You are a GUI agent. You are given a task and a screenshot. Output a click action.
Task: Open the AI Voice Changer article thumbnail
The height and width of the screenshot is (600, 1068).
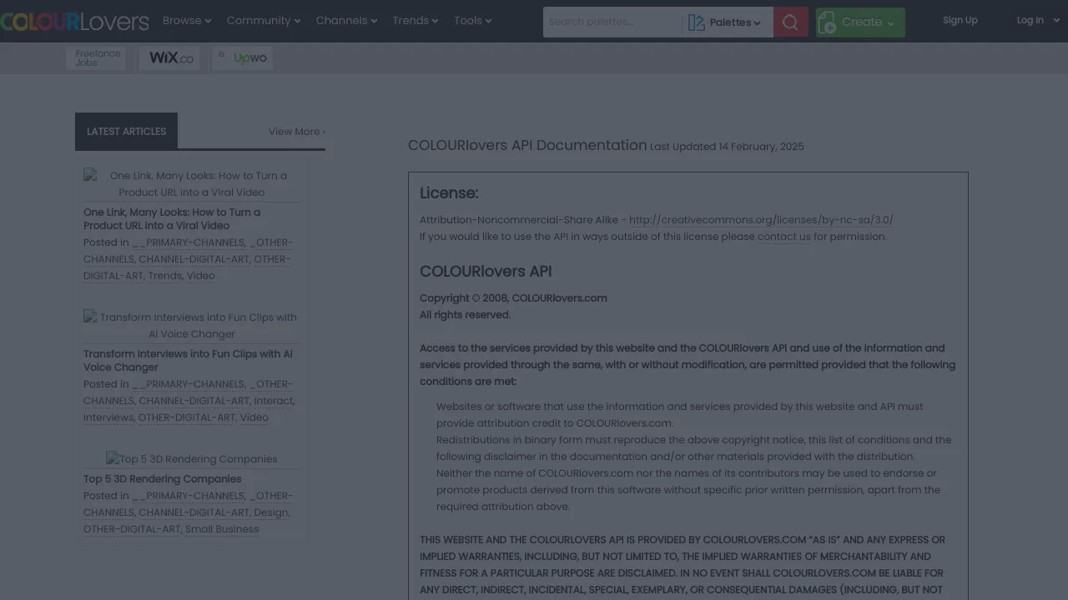[x=192, y=326]
